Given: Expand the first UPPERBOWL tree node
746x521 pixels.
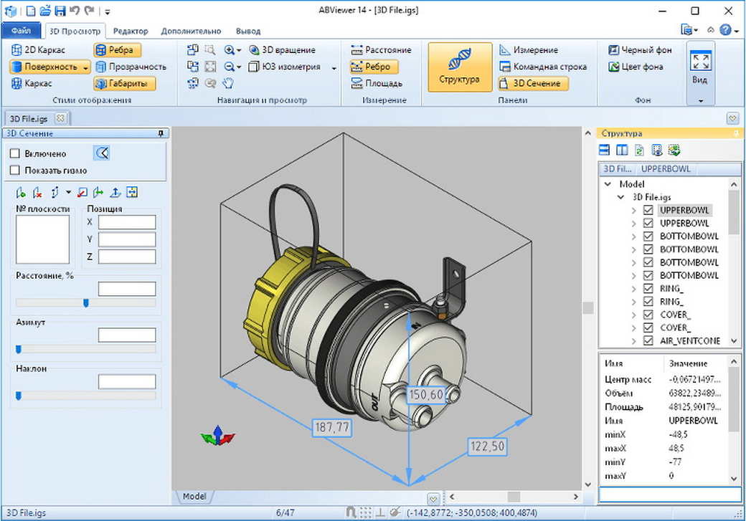Looking at the screenshot, I should click(x=633, y=210).
